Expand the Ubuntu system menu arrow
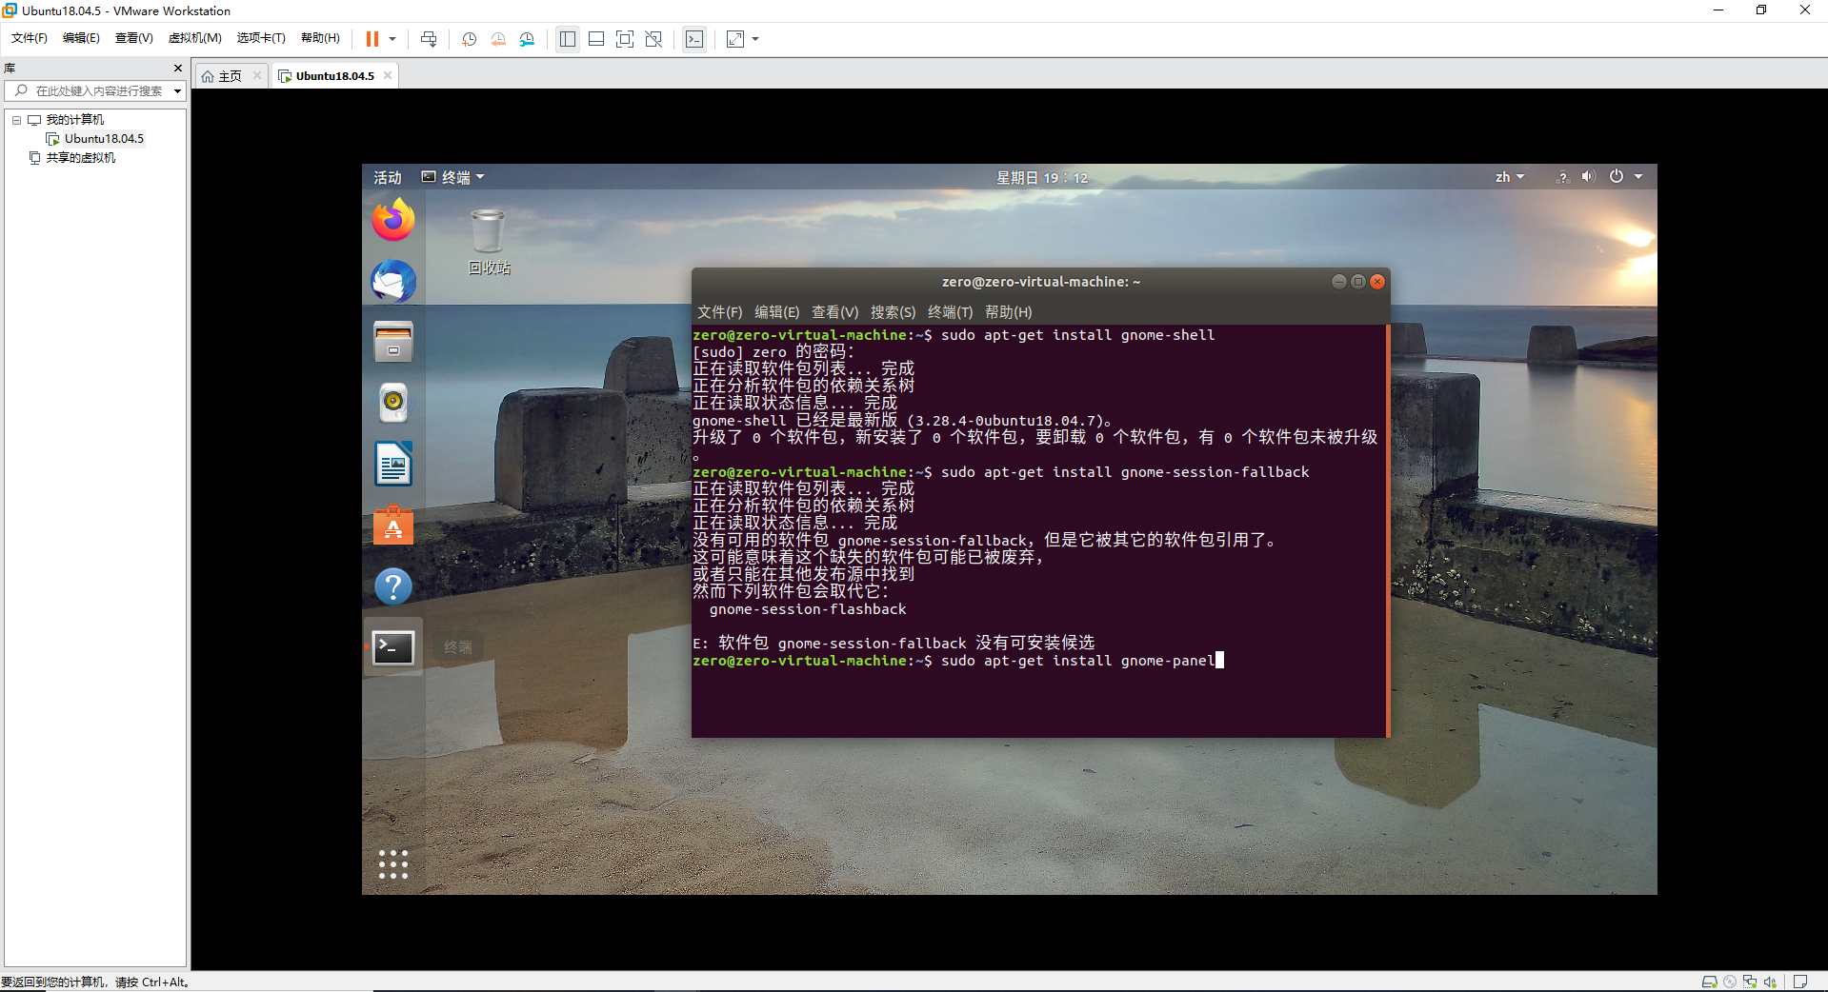Screen dimensions: 1828x992 pyautogui.click(x=1638, y=177)
